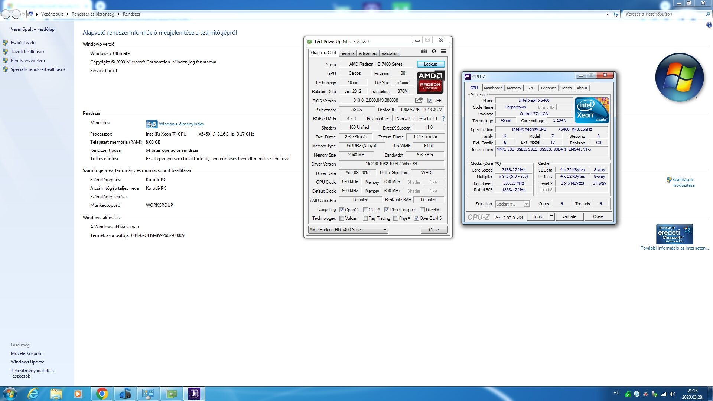Screen dimensions: 713x401
Task: Open the GPU-Z hamburger menu
Action: point(443,52)
